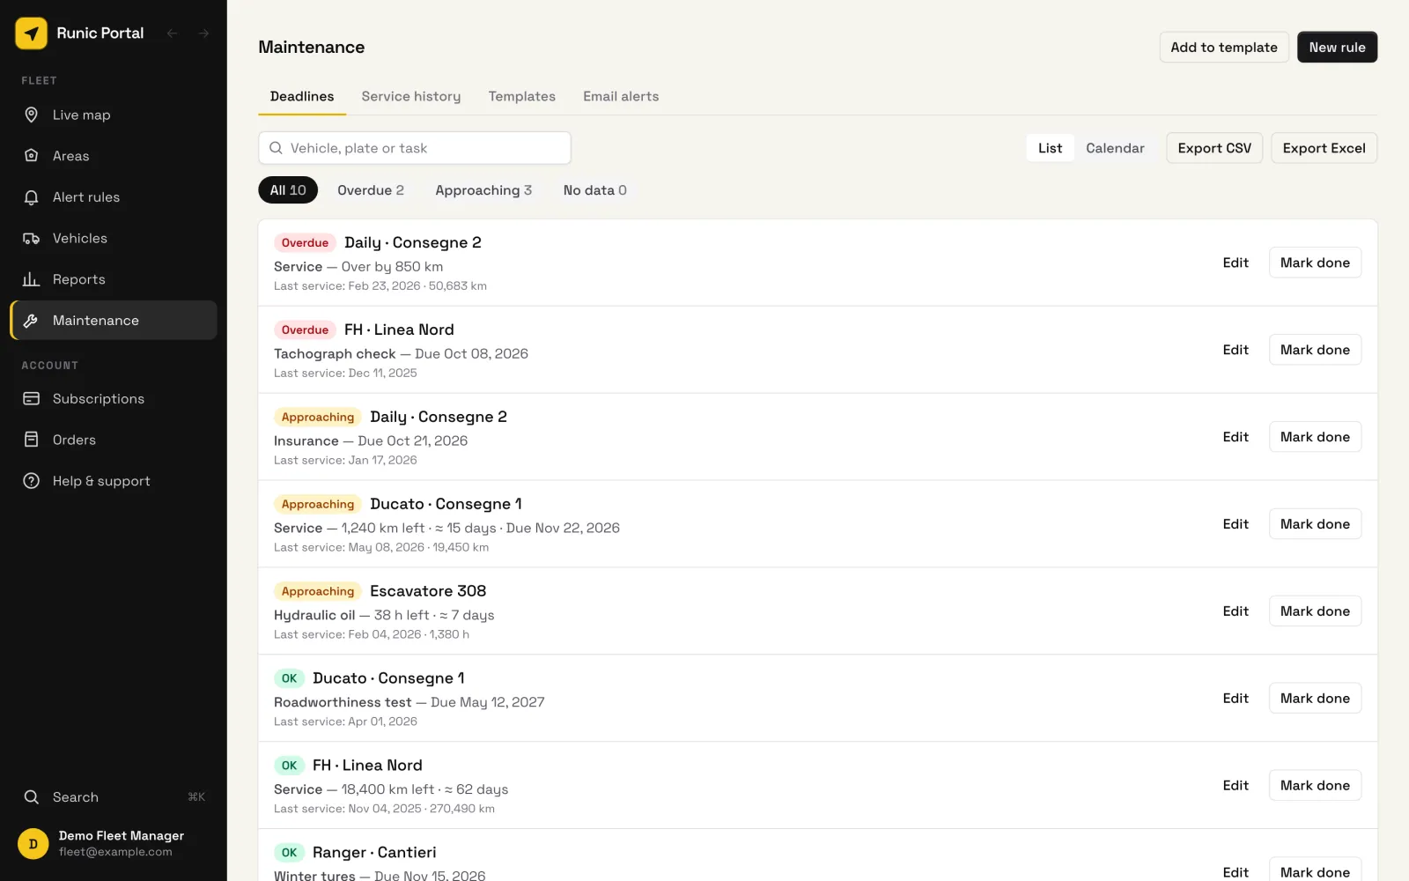Image resolution: width=1409 pixels, height=881 pixels.
Task: Click the Reports chart icon
Action: pyautogui.click(x=31, y=279)
